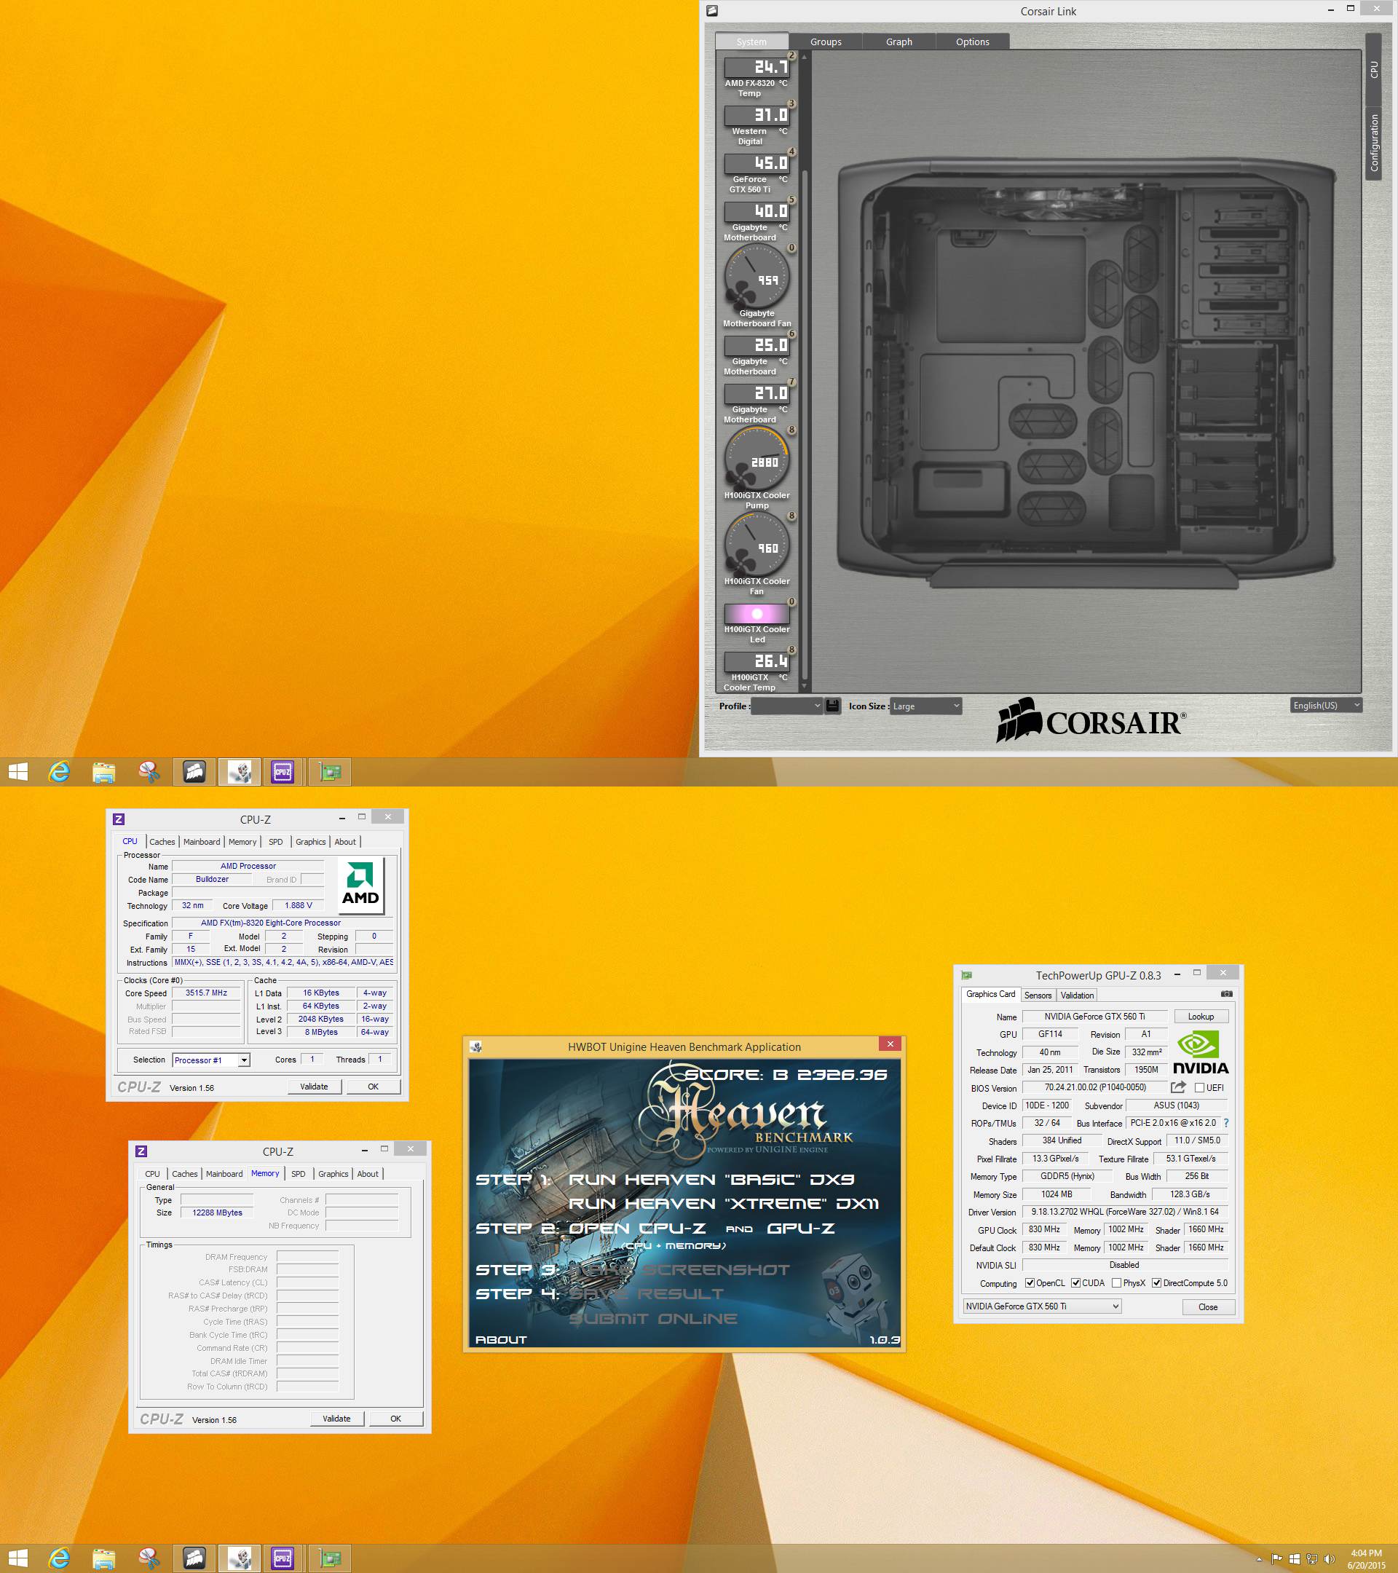This screenshot has width=1398, height=1573.
Task: Select the Gigabyte Motherboard sensor reading 25.0
Action: pos(757,355)
